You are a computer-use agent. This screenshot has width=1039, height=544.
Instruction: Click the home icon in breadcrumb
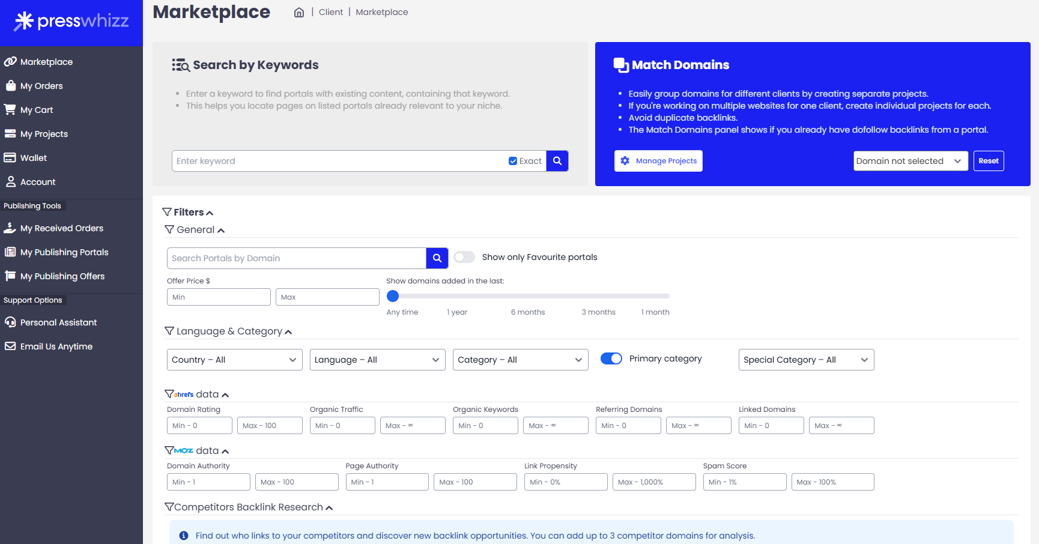298,13
